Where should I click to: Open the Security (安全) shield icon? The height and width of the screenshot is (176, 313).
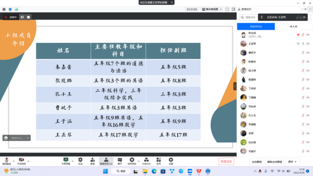pos(80,161)
